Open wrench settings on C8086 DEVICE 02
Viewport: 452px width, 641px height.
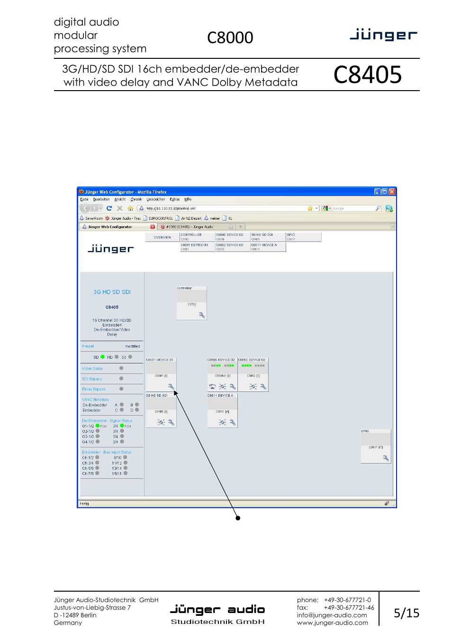pyautogui.click(x=232, y=387)
